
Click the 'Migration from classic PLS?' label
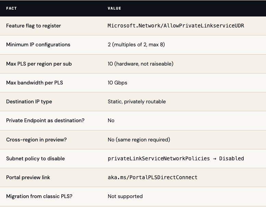[x=39, y=196]
